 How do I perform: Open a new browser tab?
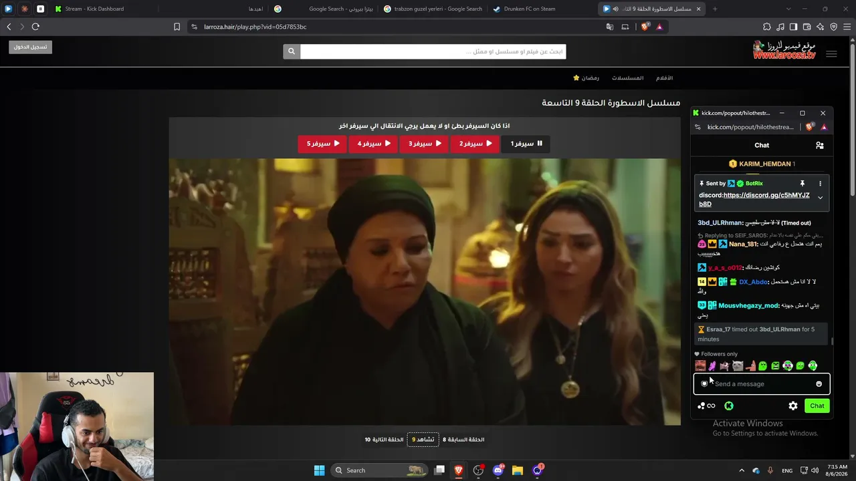click(x=715, y=9)
